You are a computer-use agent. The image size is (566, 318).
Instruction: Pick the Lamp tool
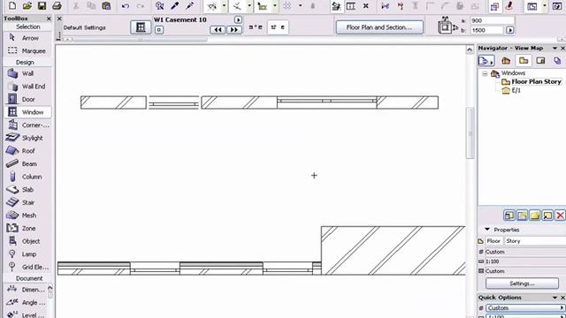click(27, 254)
